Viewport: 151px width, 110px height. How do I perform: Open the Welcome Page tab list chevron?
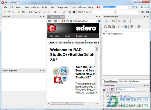point(97,17)
